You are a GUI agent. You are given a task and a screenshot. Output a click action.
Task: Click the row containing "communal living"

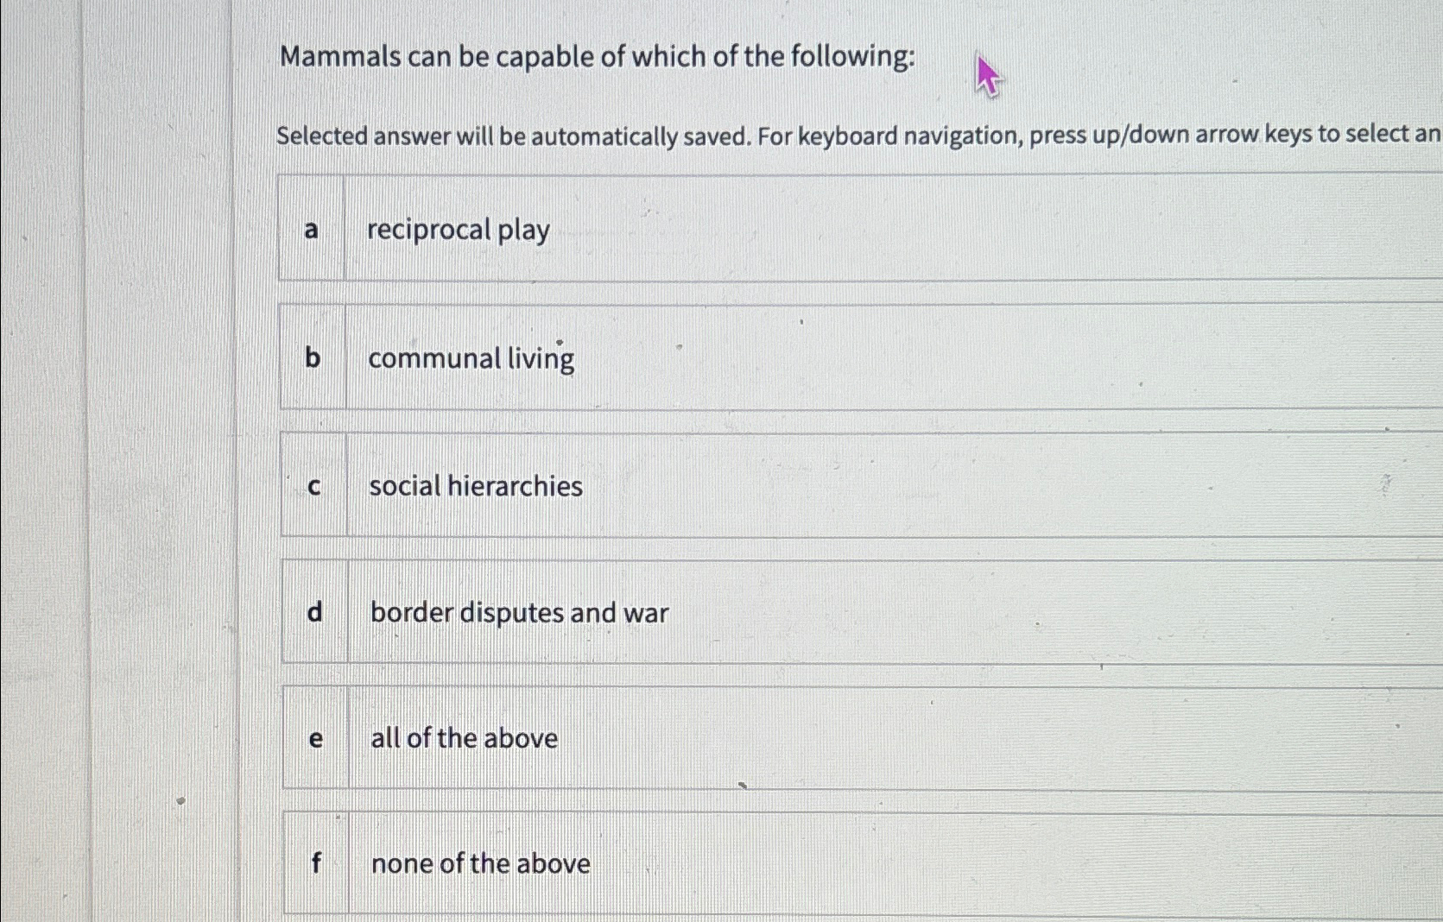777,357
